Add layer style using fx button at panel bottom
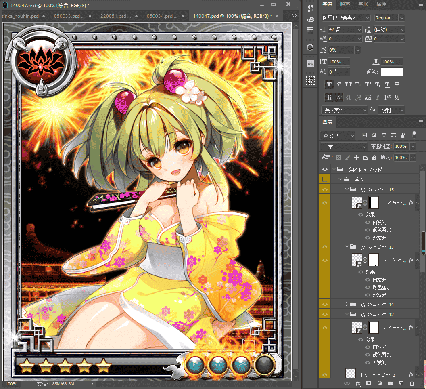The height and width of the screenshot is (389, 426). pos(358,383)
